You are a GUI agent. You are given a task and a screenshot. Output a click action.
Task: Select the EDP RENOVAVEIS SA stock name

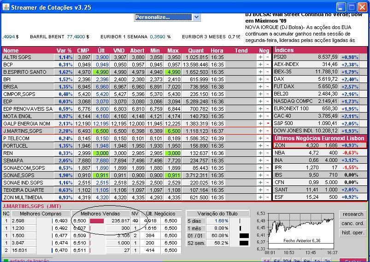tap(28, 109)
